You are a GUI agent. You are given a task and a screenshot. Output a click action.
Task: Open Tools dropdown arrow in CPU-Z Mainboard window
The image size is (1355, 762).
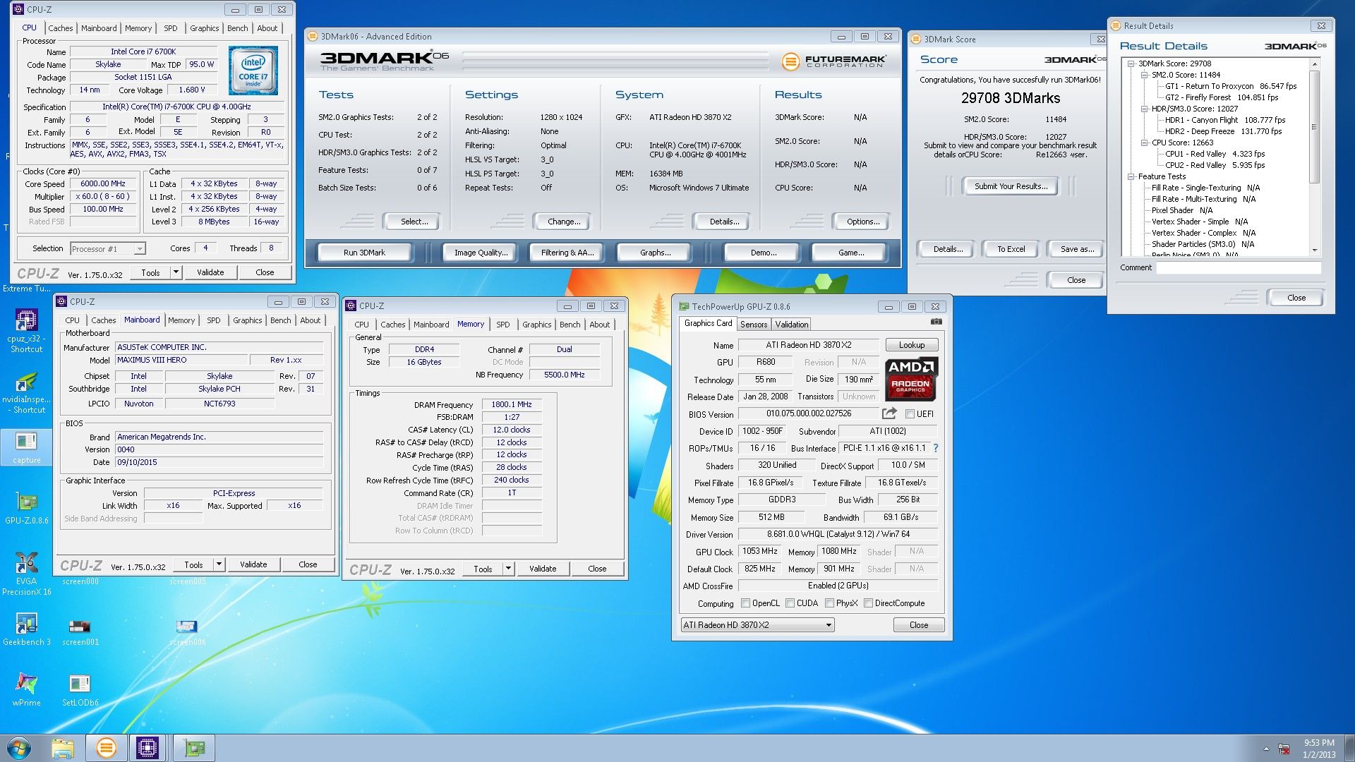(219, 564)
